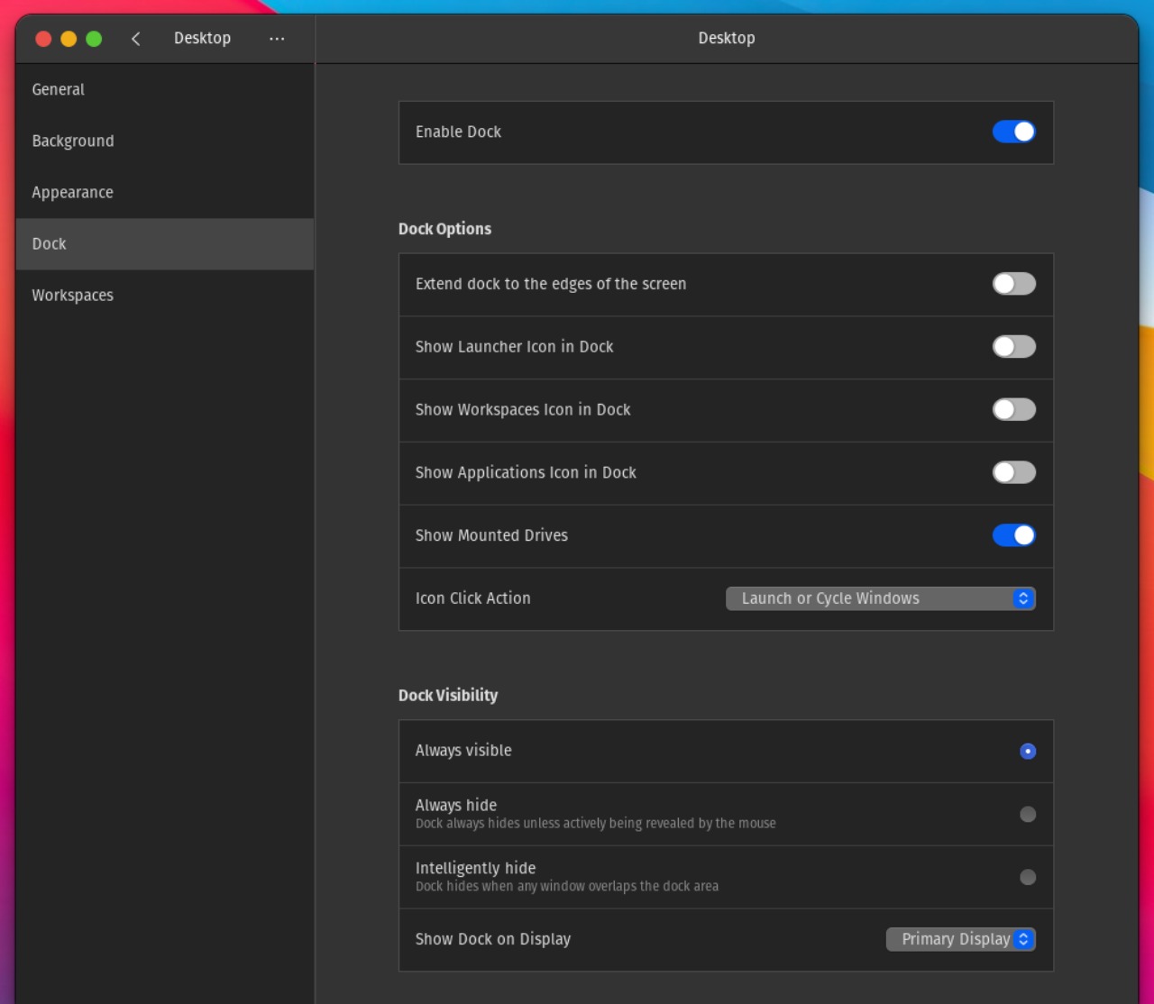
Task: Open the three-dots menu in header
Action: 277,38
